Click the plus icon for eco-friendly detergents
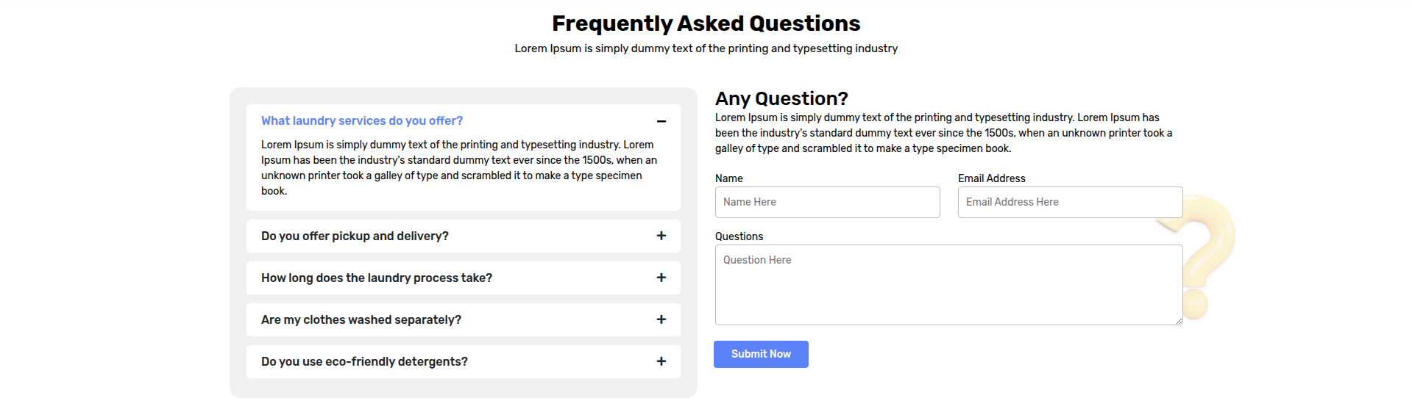Screen dimensions: 1412x409 coord(661,361)
